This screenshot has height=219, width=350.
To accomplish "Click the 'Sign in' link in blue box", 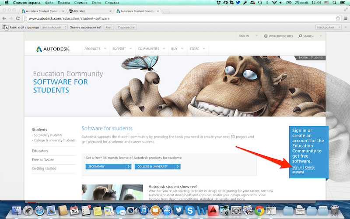I will (x=297, y=167).
